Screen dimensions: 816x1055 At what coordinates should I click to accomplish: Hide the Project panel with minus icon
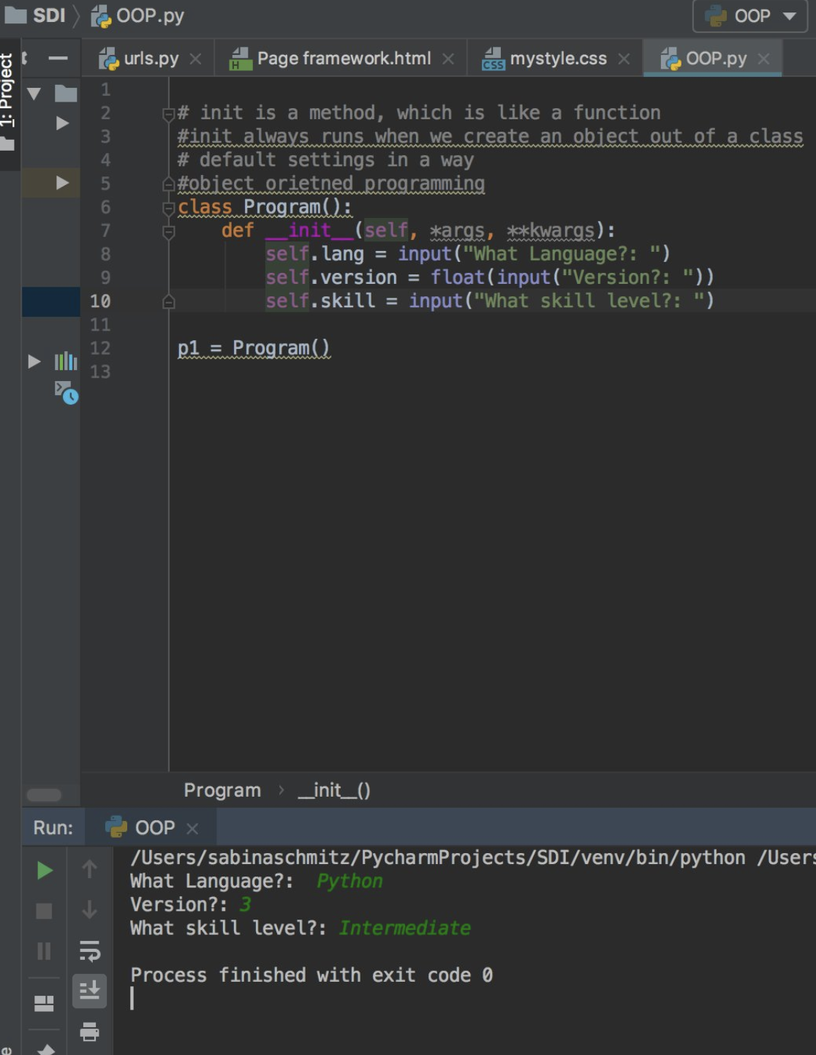(x=58, y=58)
